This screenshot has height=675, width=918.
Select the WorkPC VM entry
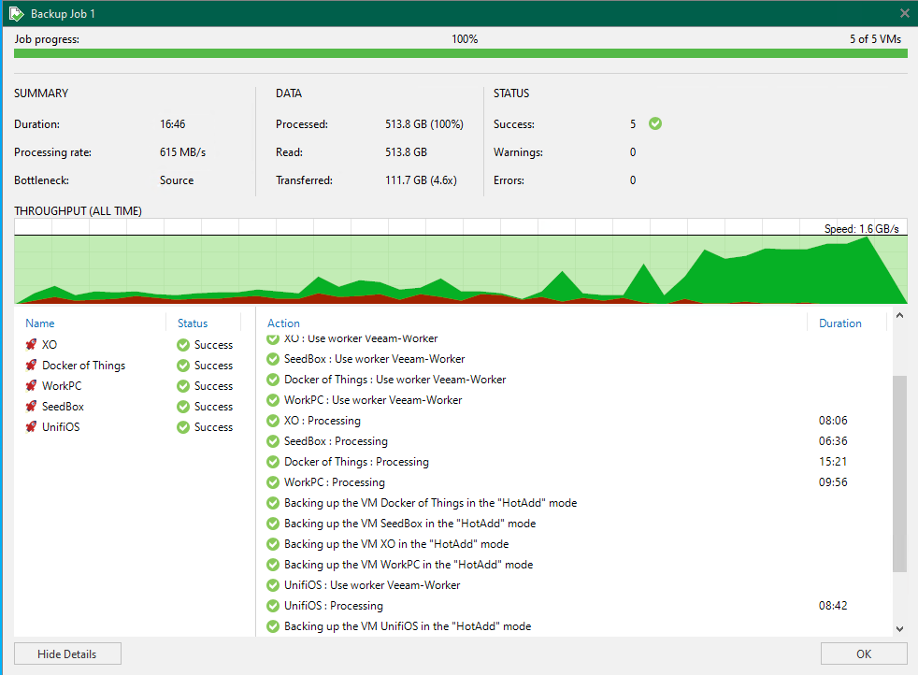click(x=62, y=386)
